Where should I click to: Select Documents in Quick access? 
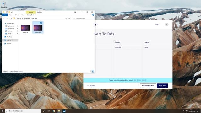(x=10, y=26)
